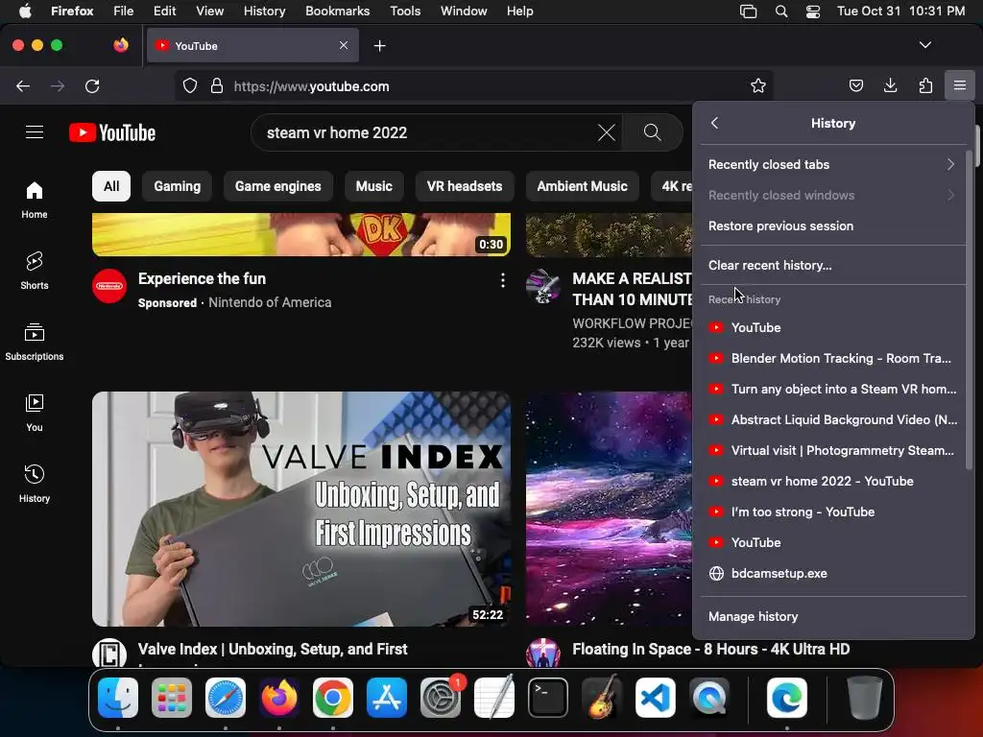This screenshot has width=983, height=737.
Task: Click the Experience the fun ad title
Action: click(x=202, y=278)
